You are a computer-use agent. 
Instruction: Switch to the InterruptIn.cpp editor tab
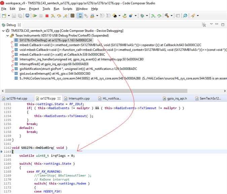coord(79,99)
